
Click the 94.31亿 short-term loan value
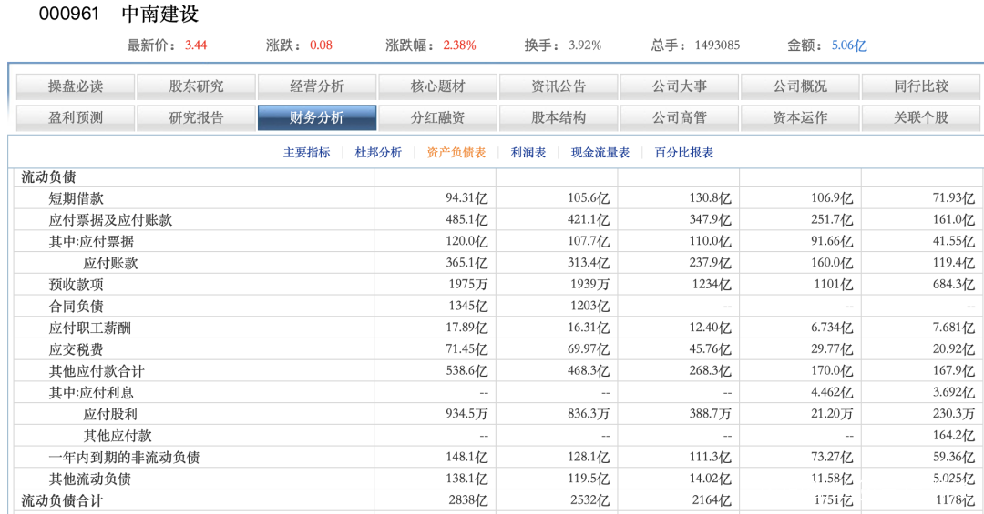pyautogui.click(x=466, y=198)
